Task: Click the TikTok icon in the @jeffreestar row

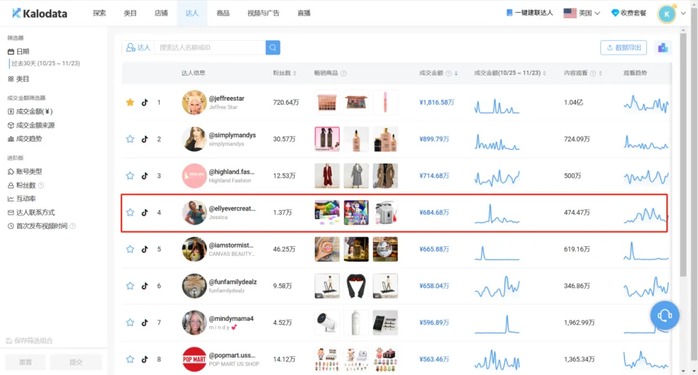Action: [145, 102]
